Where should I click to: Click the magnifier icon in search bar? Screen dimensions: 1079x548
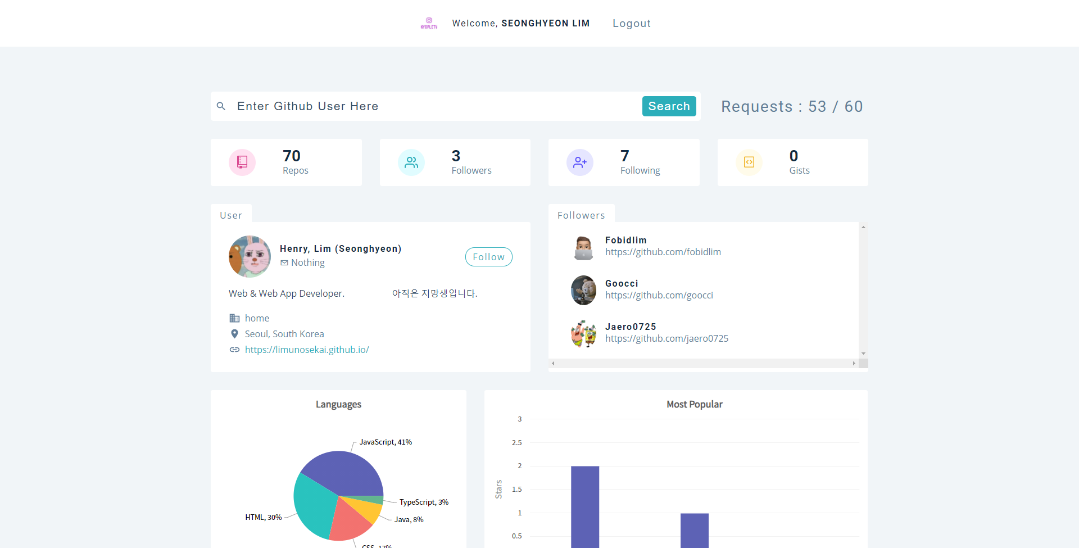221,106
